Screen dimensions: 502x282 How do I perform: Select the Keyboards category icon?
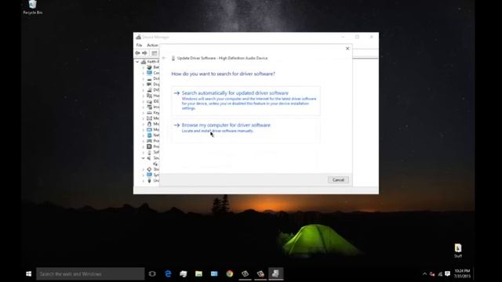(x=150, y=113)
